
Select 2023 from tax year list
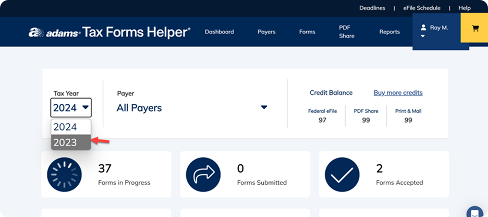point(71,142)
